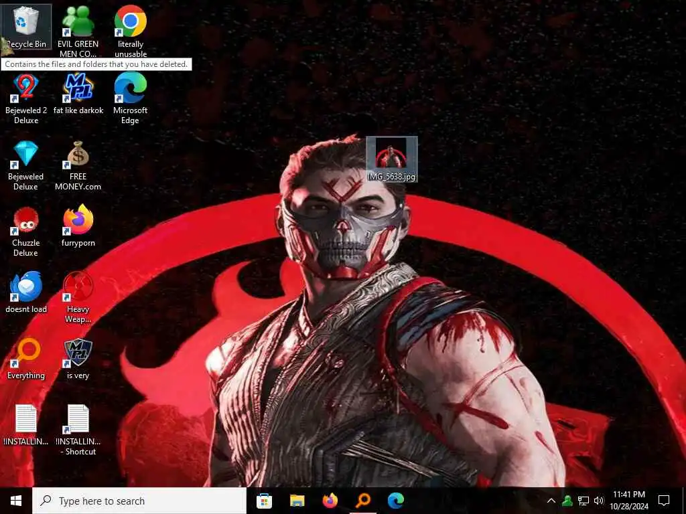Open the Windows Start menu
Screen dimensions: 686x514
click(16, 501)
